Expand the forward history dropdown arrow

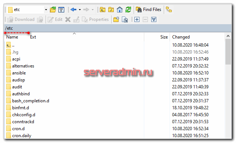click(x=93, y=10)
